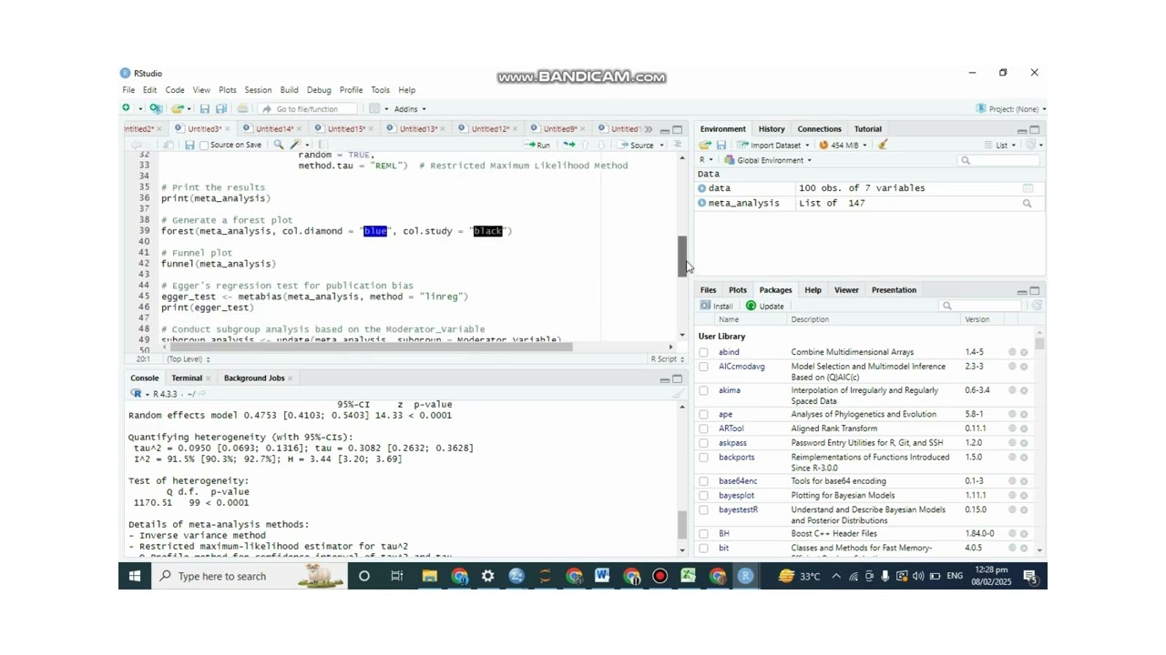This screenshot has height=655, width=1166.
Task: Save current document from the main toolbar
Action: click(x=204, y=108)
